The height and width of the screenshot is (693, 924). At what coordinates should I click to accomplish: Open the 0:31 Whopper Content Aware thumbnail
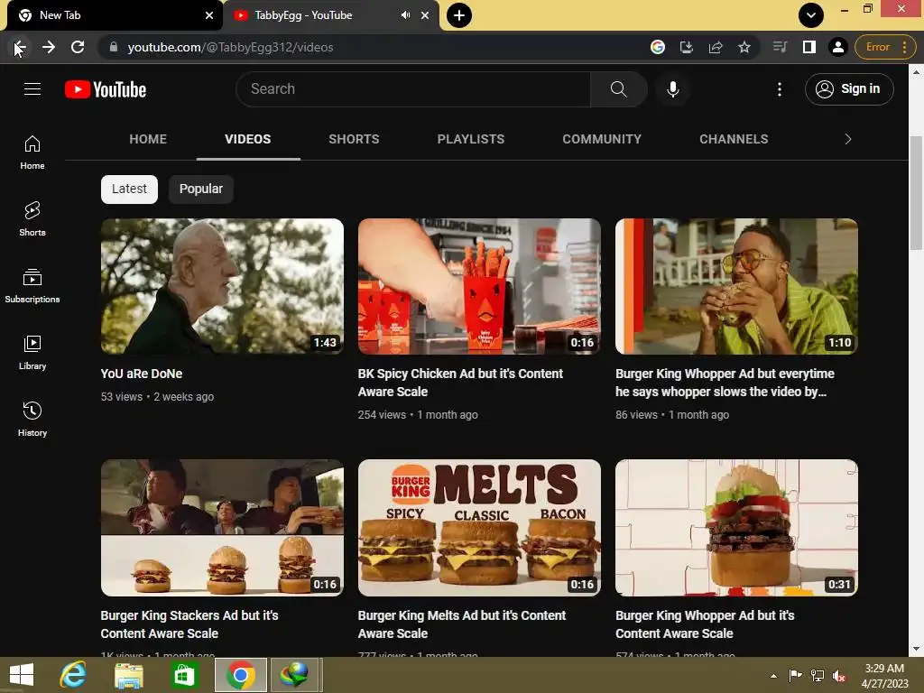click(x=736, y=528)
